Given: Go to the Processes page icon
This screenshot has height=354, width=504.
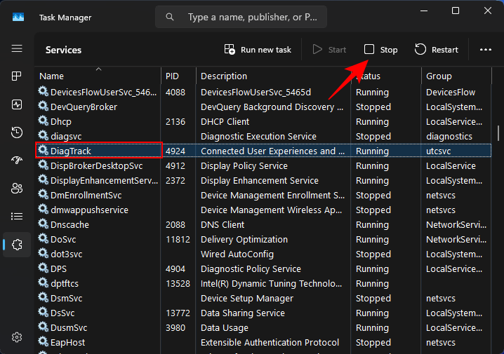Looking at the screenshot, I should click(x=17, y=76).
